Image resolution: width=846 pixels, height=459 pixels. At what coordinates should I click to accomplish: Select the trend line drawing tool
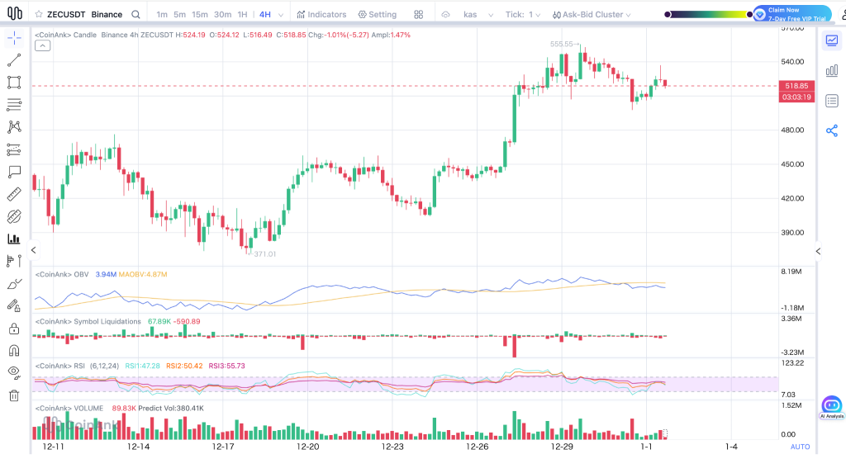tap(14, 60)
